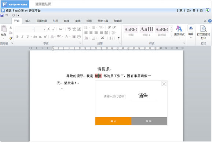The image size is (212, 144).
Task: Click the orange Confirm (确认) button
Action: pyautogui.click(x=113, y=121)
